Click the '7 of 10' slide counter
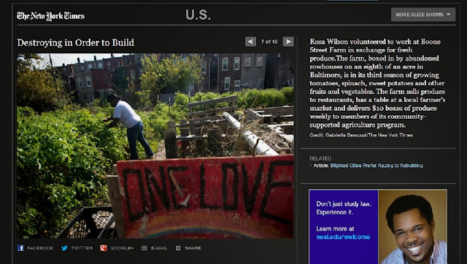The height and width of the screenshot is (264, 467). click(x=269, y=42)
